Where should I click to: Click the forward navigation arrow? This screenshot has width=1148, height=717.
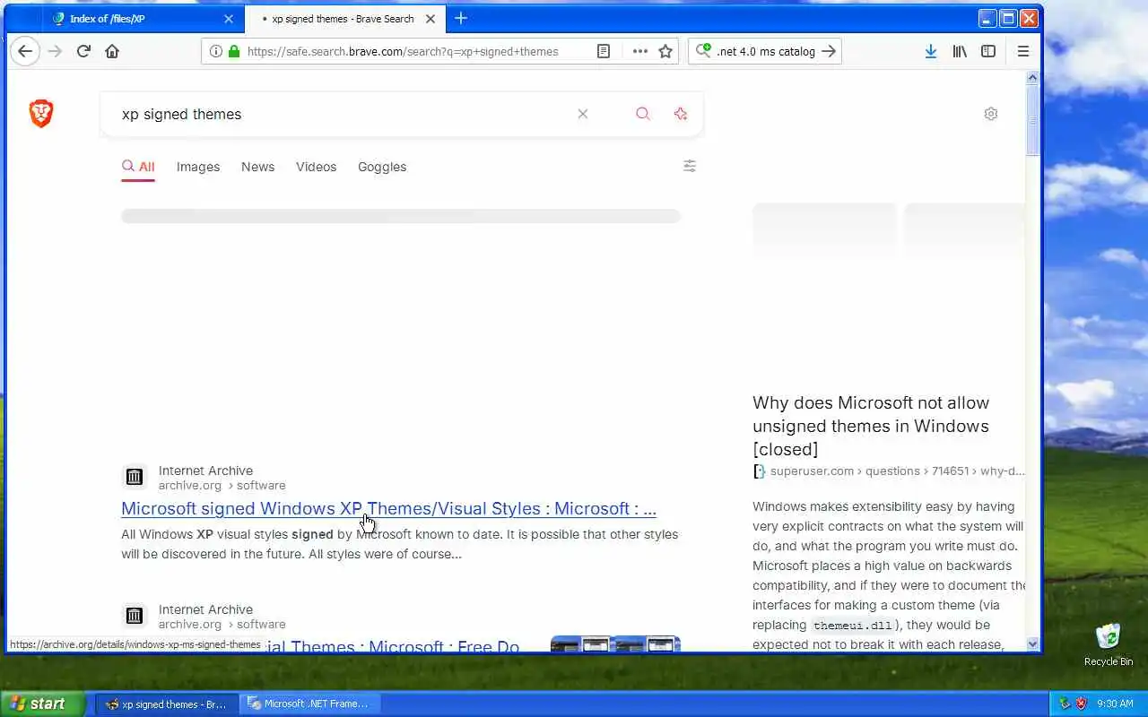[x=56, y=51]
